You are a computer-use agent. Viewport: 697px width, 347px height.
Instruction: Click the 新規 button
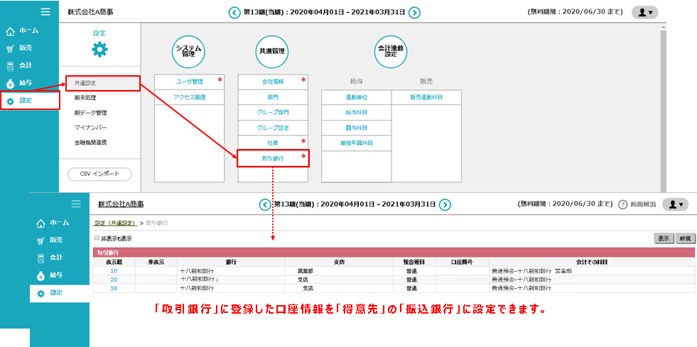685,238
